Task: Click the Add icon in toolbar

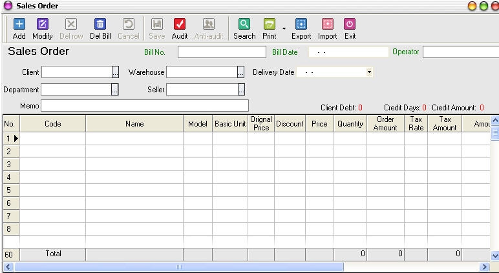Action: (x=19, y=25)
